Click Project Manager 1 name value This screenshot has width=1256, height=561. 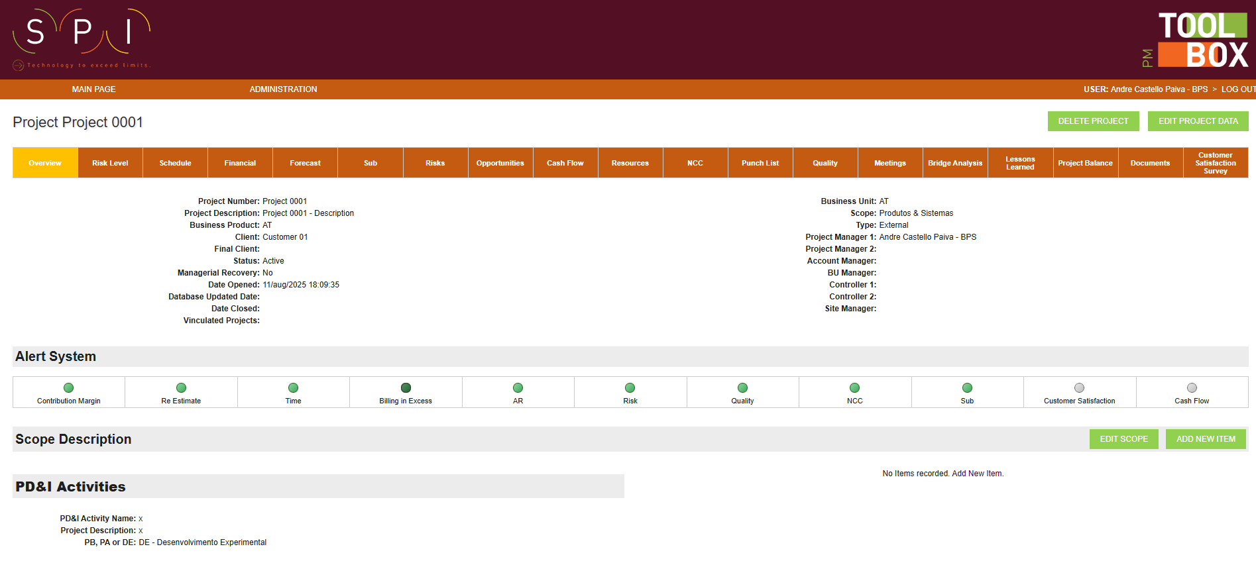[x=928, y=237]
